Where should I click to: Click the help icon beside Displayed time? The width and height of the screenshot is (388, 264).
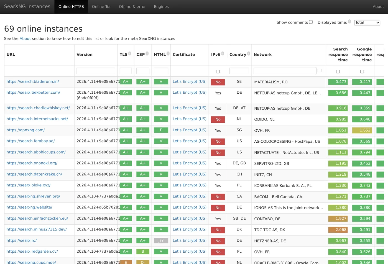pos(349,21)
